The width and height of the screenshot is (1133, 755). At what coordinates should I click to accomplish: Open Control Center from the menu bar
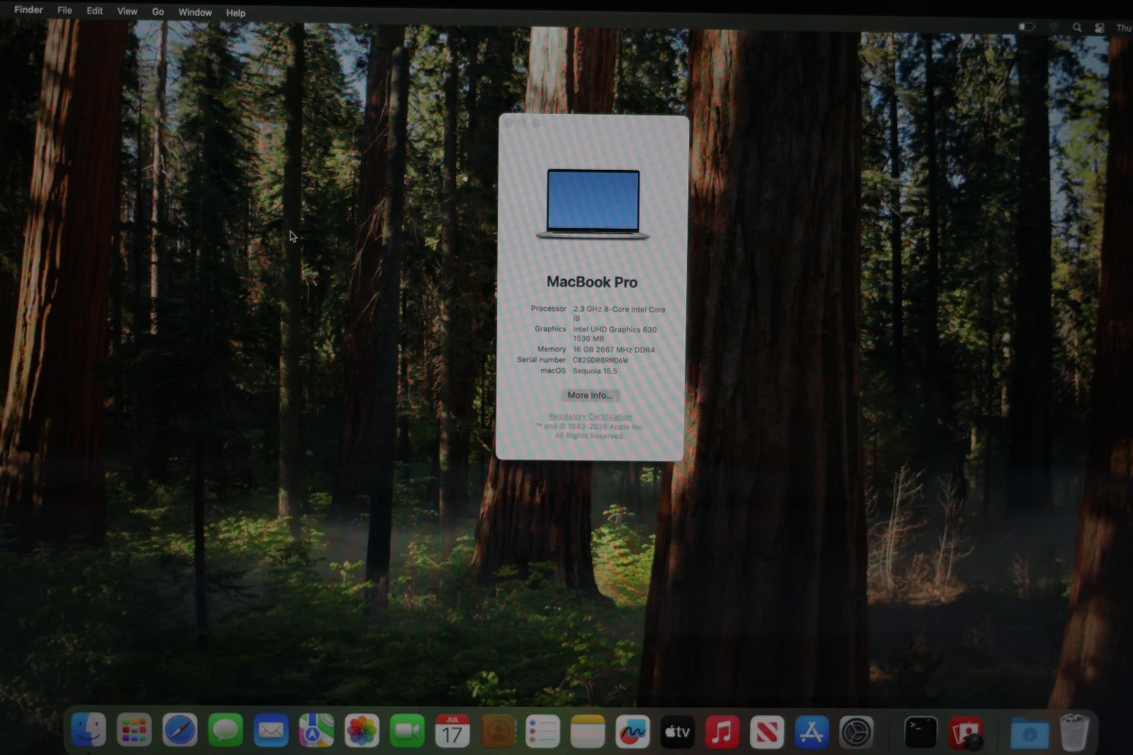click(1100, 28)
